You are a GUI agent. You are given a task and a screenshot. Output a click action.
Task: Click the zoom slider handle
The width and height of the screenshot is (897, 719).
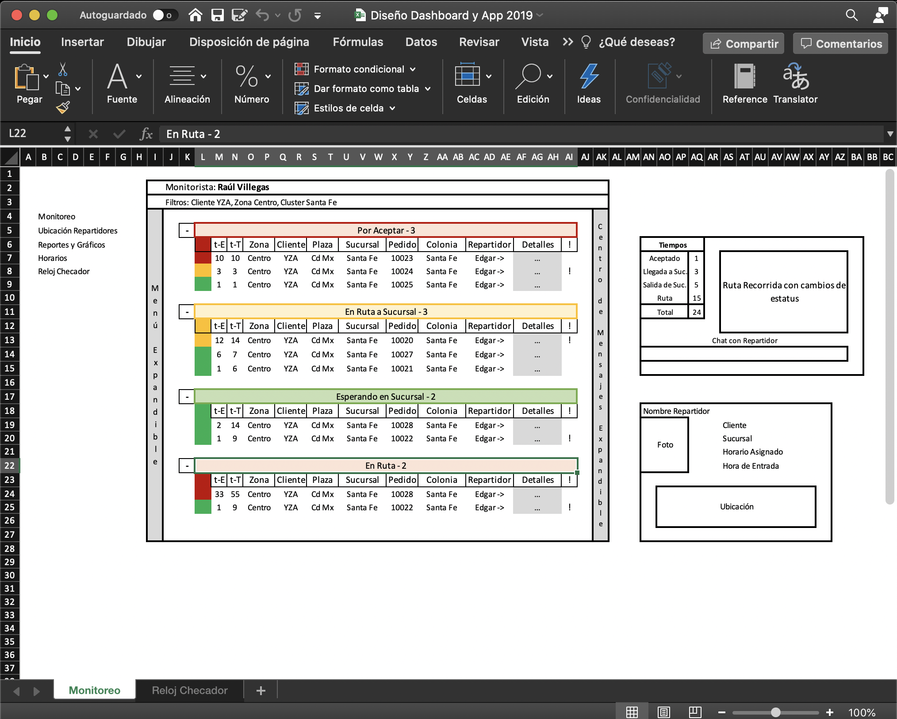click(775, 712)
